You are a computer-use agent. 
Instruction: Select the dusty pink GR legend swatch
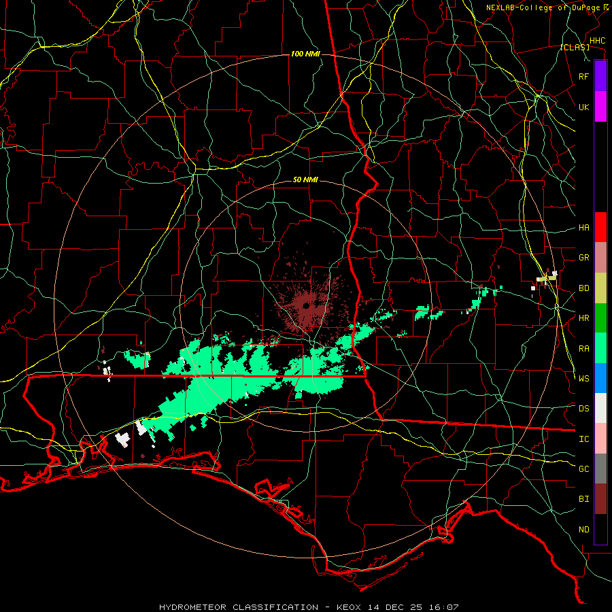600,258
